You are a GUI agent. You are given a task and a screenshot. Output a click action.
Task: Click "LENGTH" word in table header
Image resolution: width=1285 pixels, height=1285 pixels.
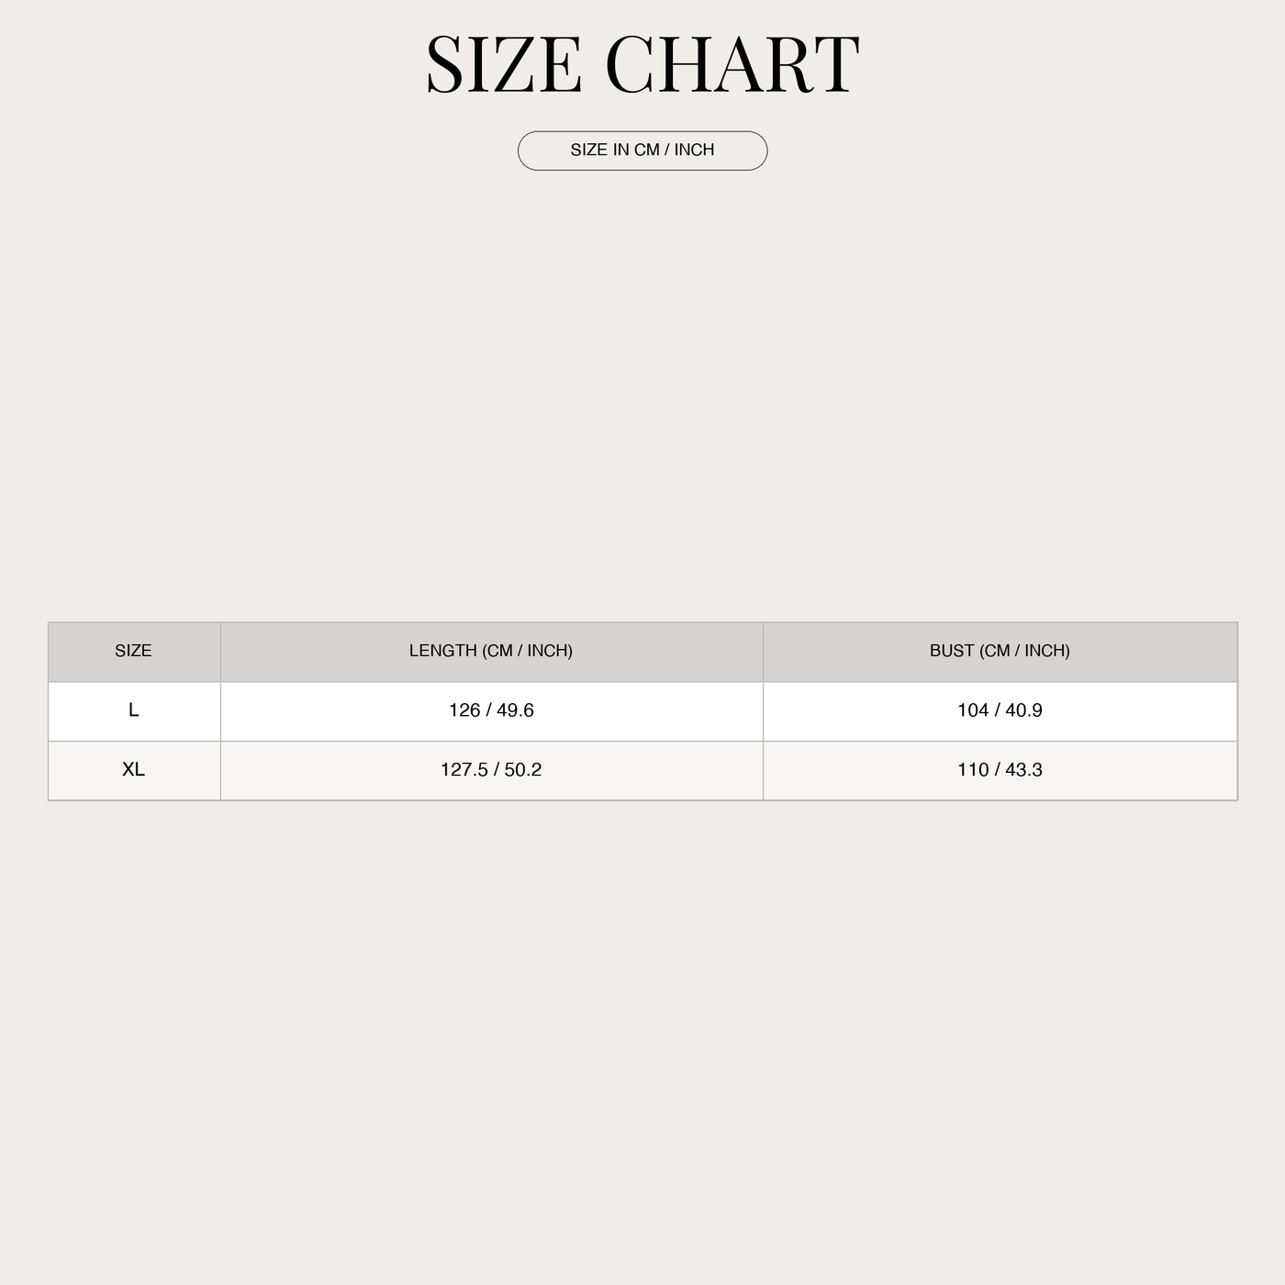(443, 651)
